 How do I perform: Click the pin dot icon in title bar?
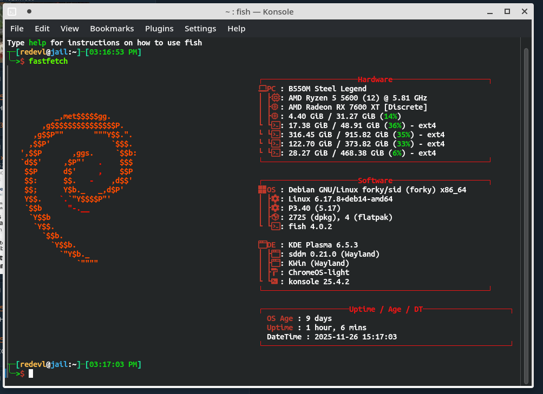[29, 11]
